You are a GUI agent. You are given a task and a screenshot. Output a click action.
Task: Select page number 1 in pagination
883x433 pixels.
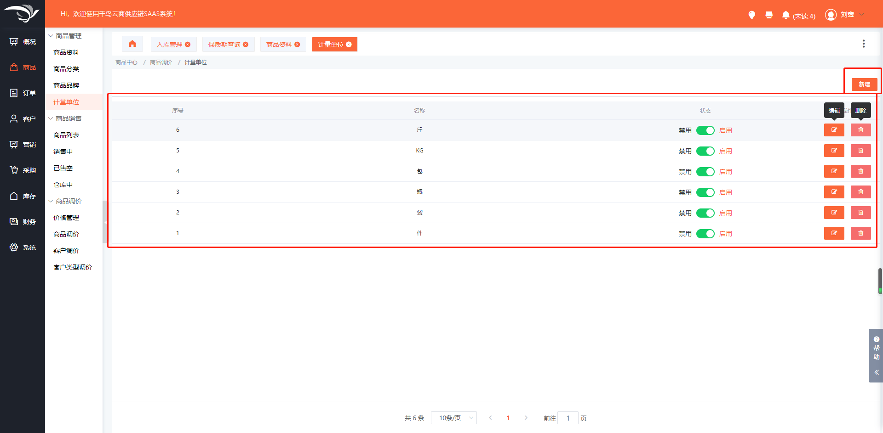click(x=508, y=418)
